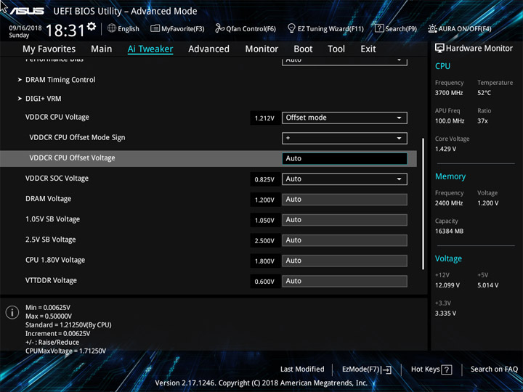Open Search(F9)
Image resolution: width=523 pixels, height=392 pixels.
[396, 28]
